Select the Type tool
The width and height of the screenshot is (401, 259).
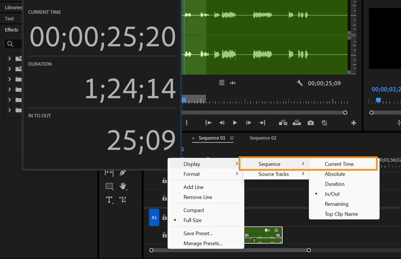point(109,200)
